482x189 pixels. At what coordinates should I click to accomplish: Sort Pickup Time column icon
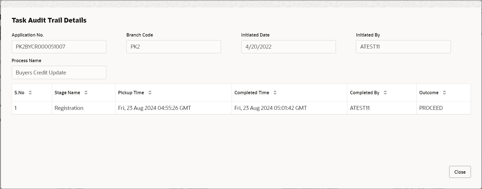pyautogui.click(x=150, y=93)
